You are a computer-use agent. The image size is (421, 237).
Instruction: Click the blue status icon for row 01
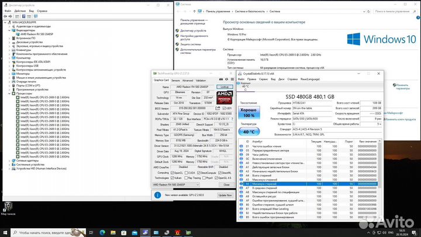pos(241,146)
